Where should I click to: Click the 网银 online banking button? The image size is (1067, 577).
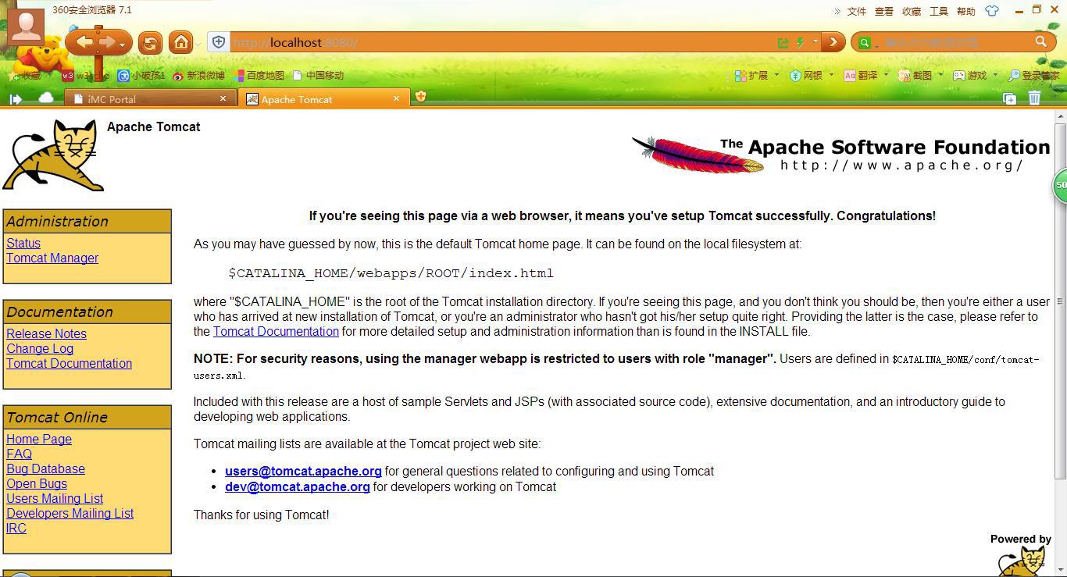806,76
